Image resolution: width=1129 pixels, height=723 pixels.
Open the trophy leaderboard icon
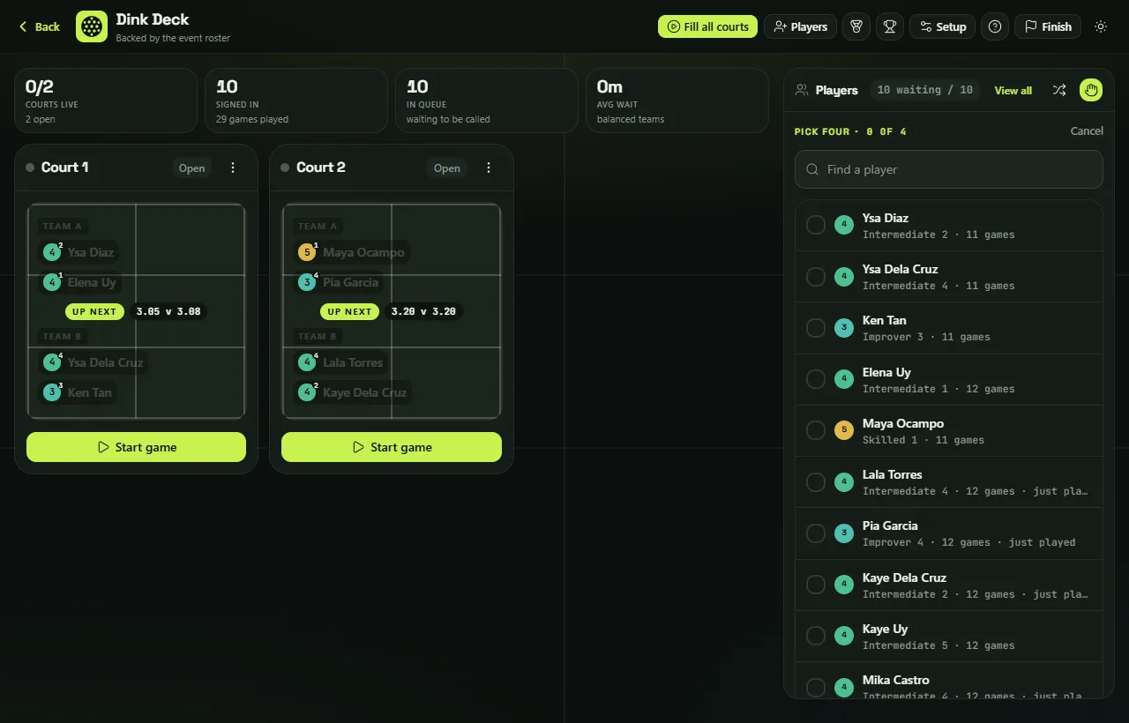click(x=889, y=26)
